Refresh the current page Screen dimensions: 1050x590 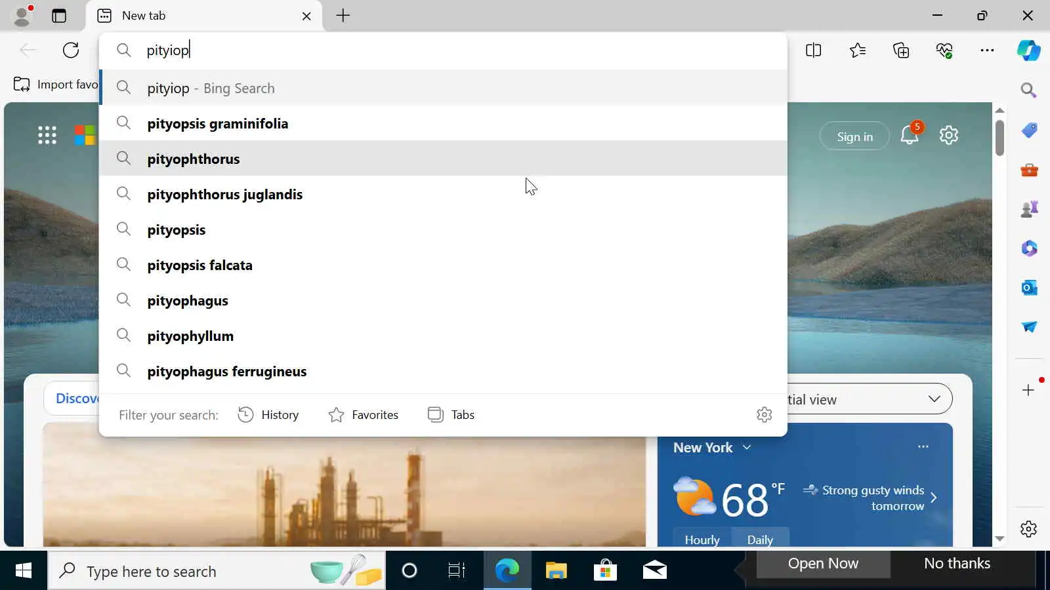click(x=71, y=50)
